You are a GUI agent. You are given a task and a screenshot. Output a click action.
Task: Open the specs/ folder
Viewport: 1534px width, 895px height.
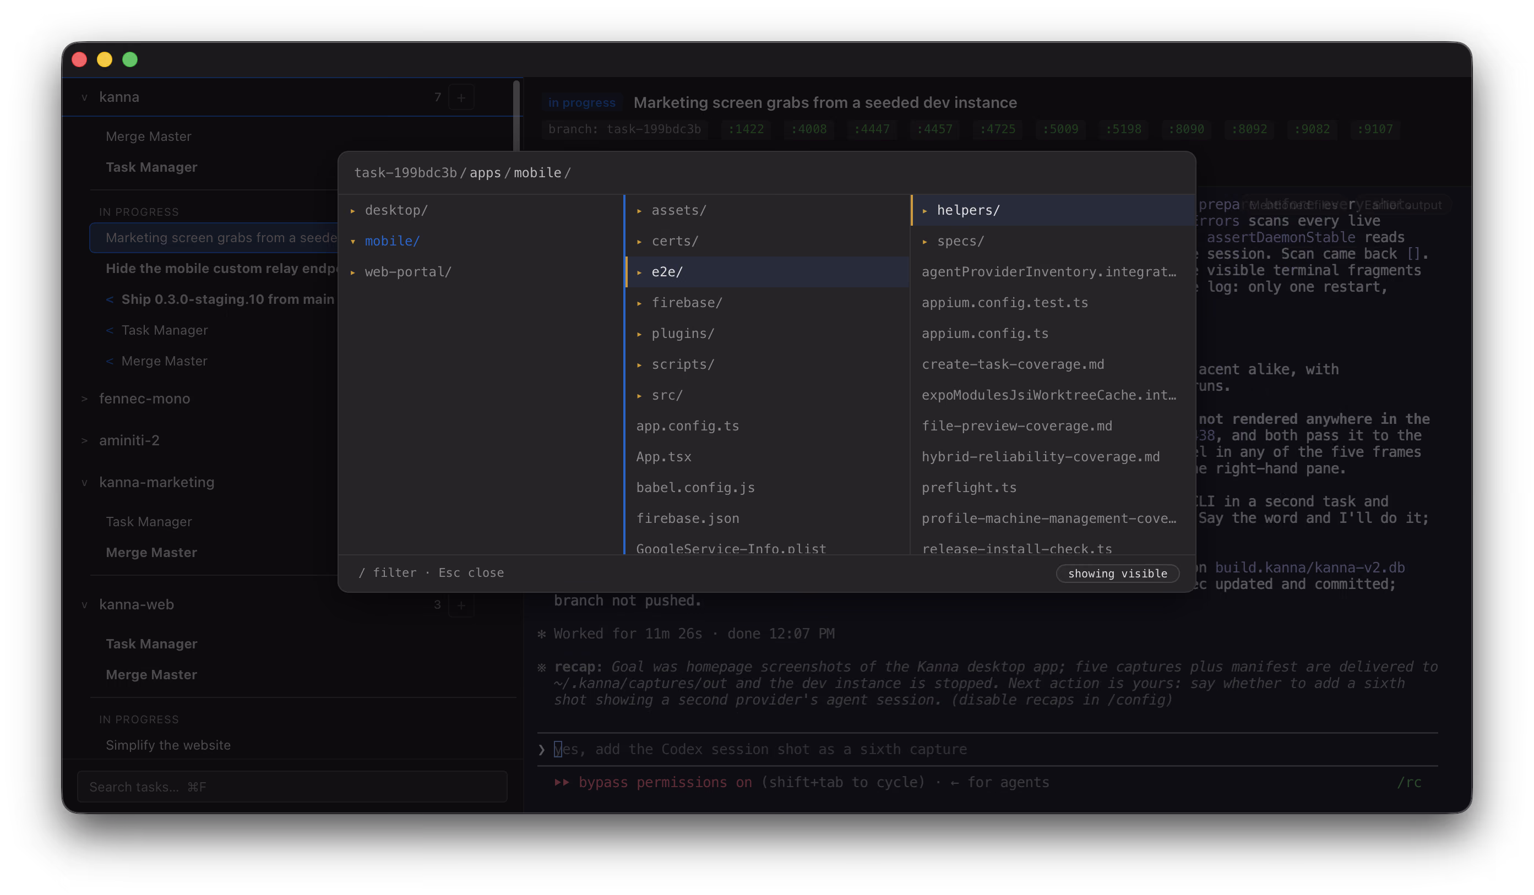coord(1053,241)
